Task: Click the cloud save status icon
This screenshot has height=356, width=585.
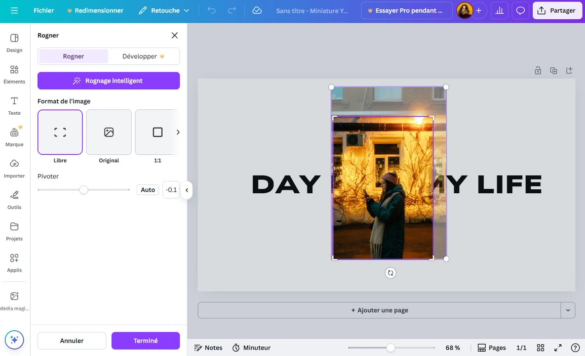Action: coord(257,10)
